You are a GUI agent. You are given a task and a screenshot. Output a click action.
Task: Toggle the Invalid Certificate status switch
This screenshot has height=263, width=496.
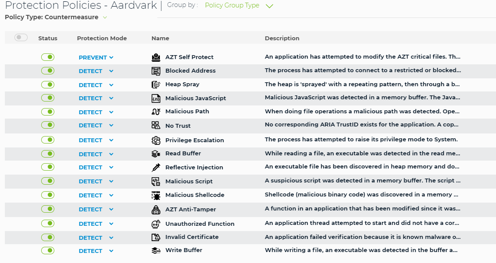[x=48, y=237]
